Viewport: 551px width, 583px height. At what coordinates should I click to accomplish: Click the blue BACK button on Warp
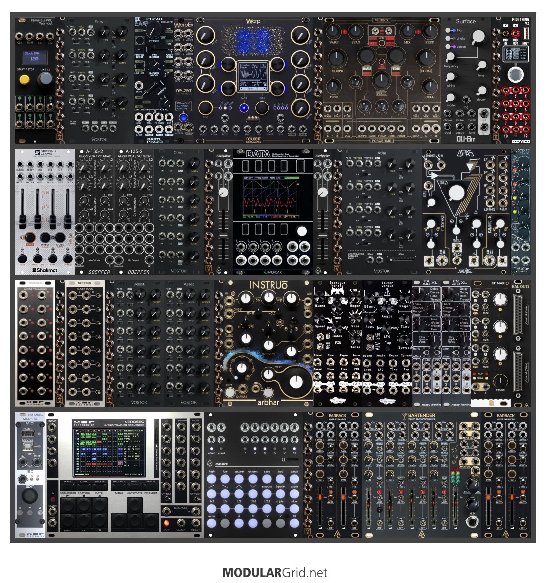[x=244, y=108]
